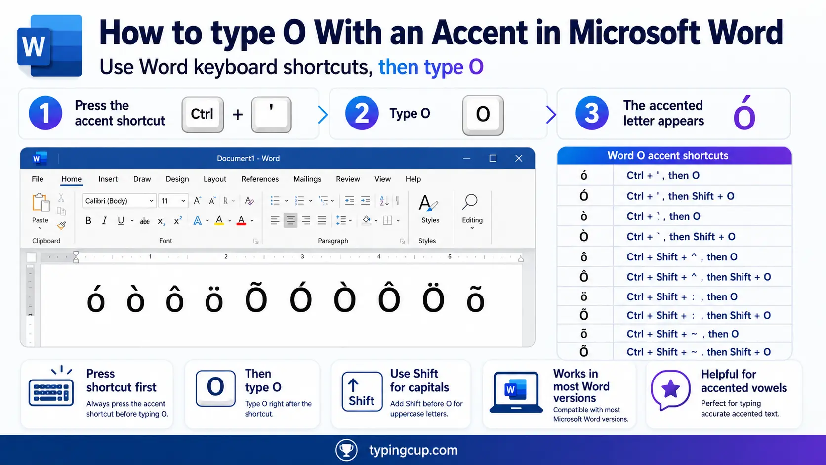826x465 pixels.
Task: Apply a numbered list
Action: (x=299, y=201)
